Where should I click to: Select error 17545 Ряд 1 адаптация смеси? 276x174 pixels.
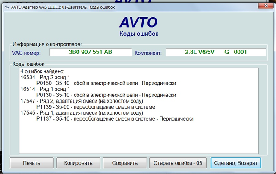pos(69,112)
